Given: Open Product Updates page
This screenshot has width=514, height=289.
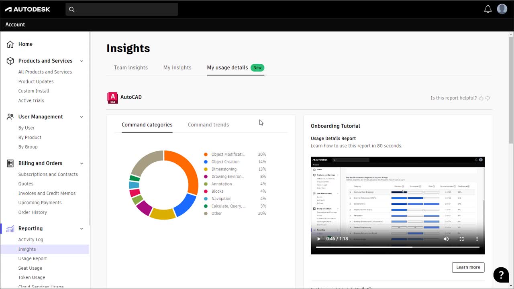Looking at the screenshot, I should [x=36, y=81].
